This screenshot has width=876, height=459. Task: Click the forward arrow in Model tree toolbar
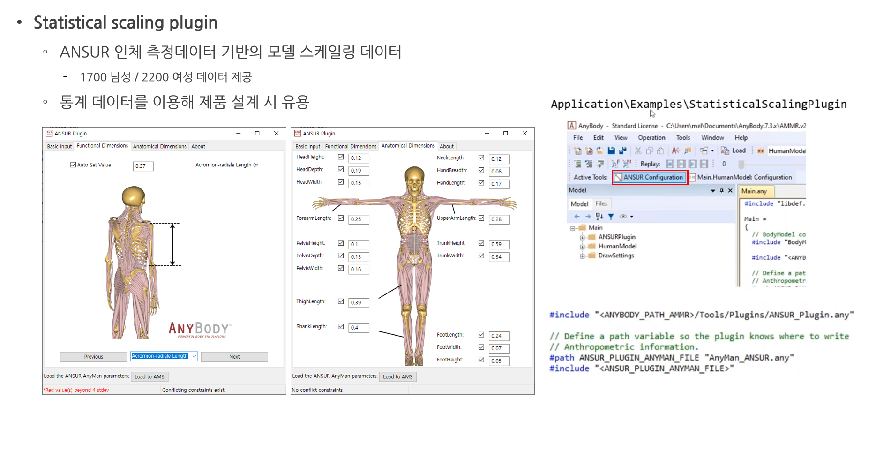pos(588,217)
